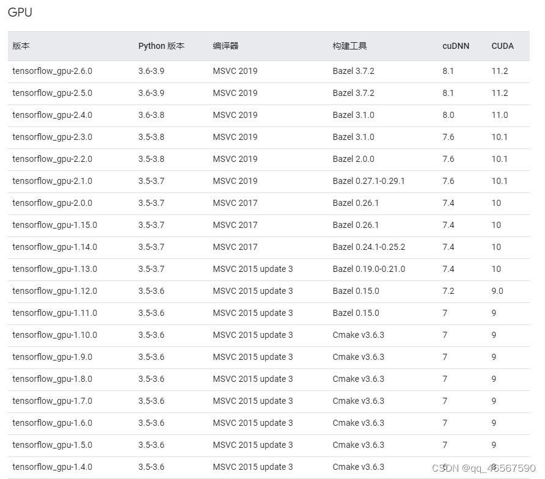Click the tensorflow_gpu-1.4.0 cell
This screenshot has width=545, height=479.
pos(53,467)
